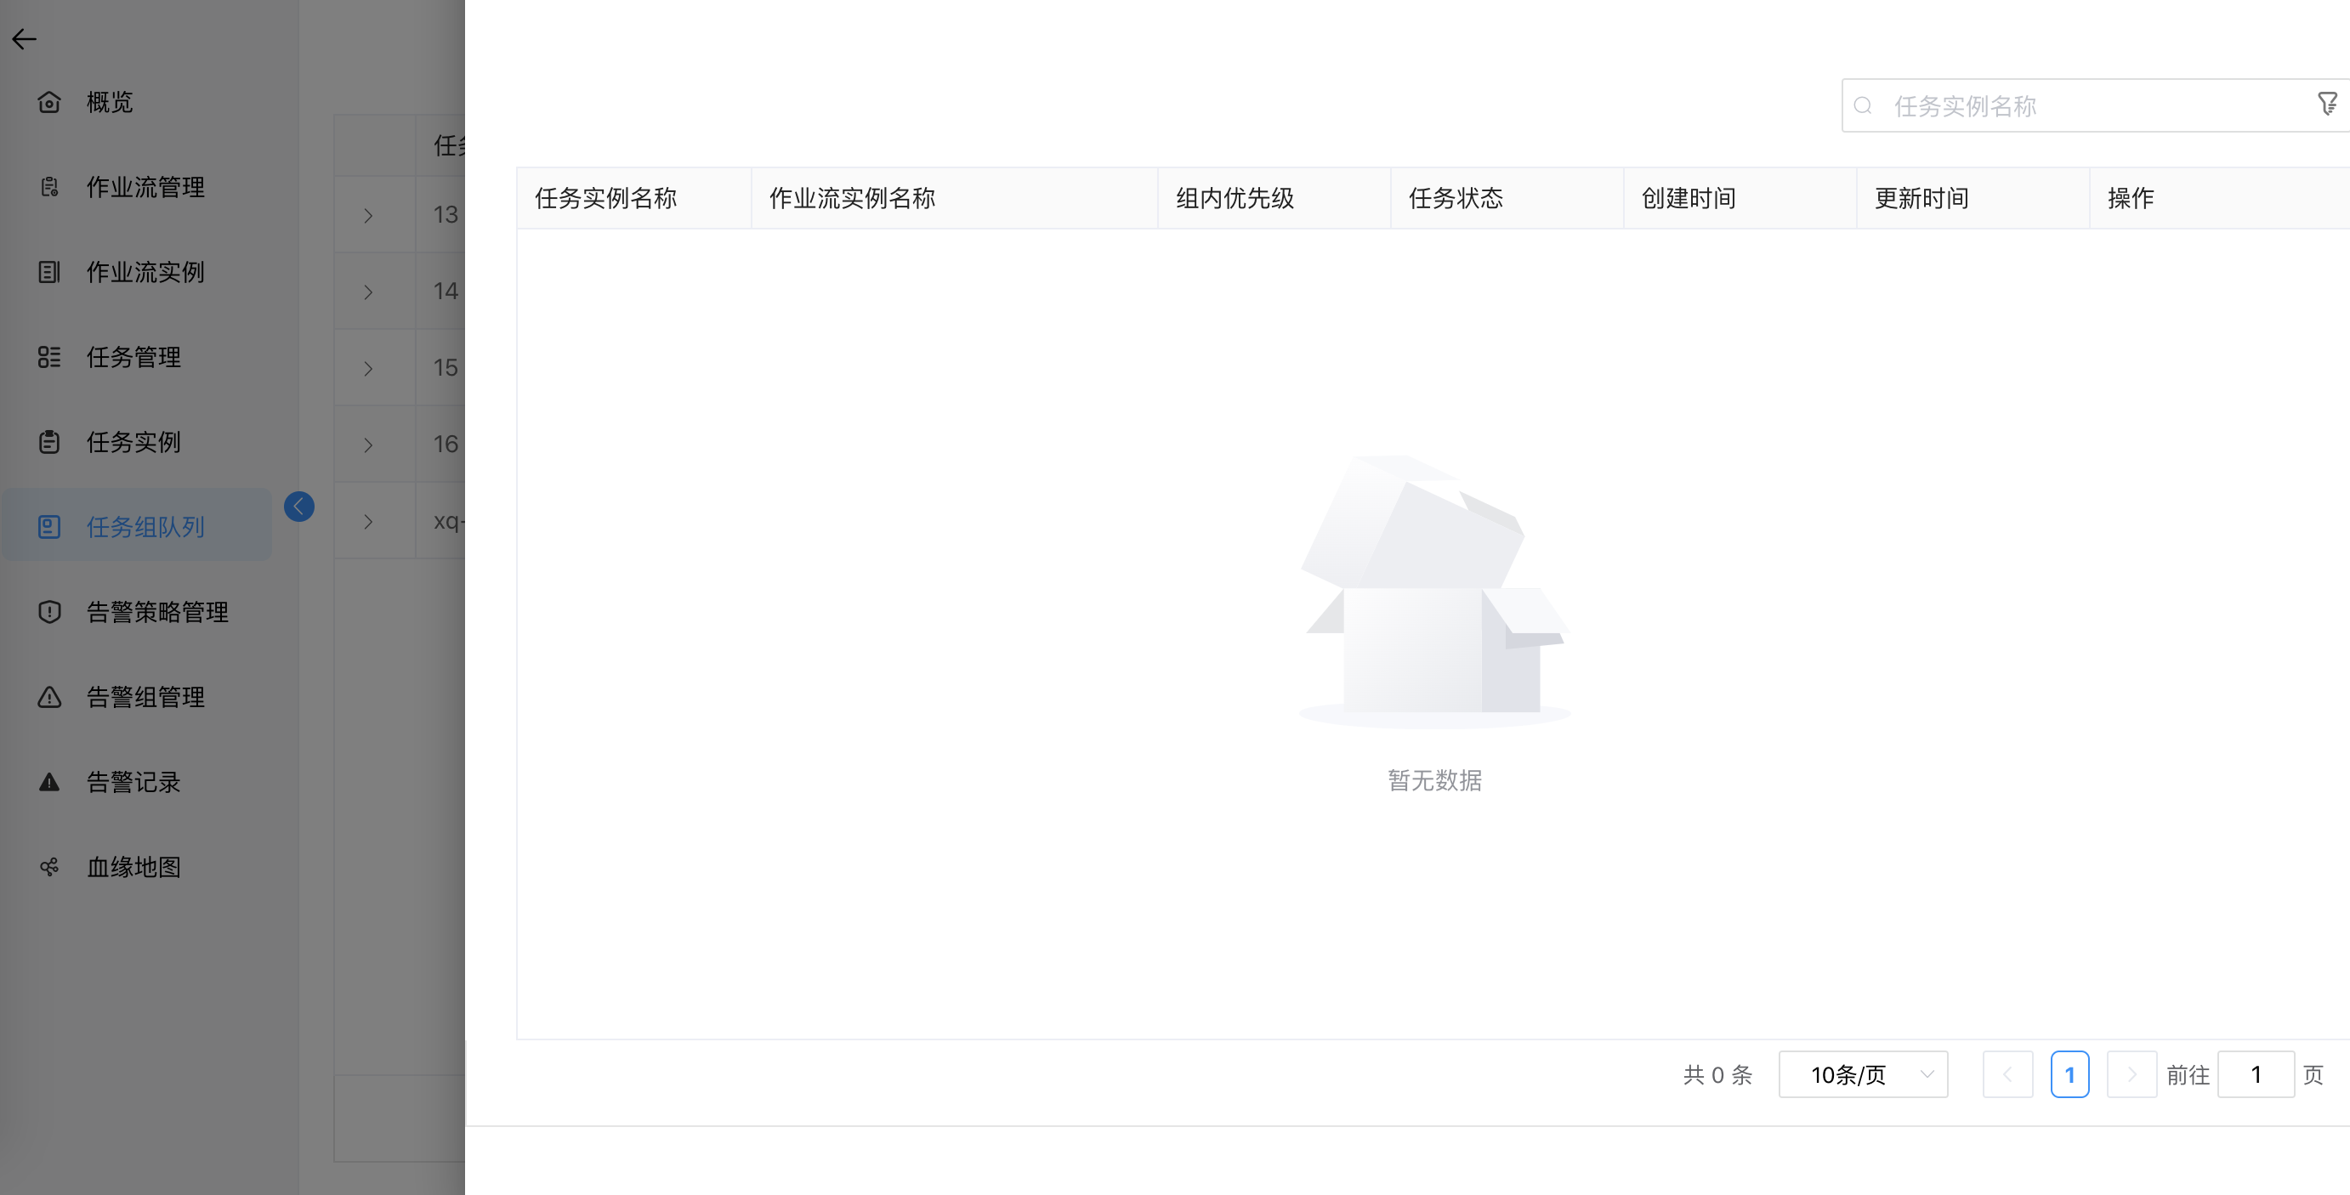2350x1195 pixels.
Task: Click the next page arrow button
Action: point(2132,1074)
